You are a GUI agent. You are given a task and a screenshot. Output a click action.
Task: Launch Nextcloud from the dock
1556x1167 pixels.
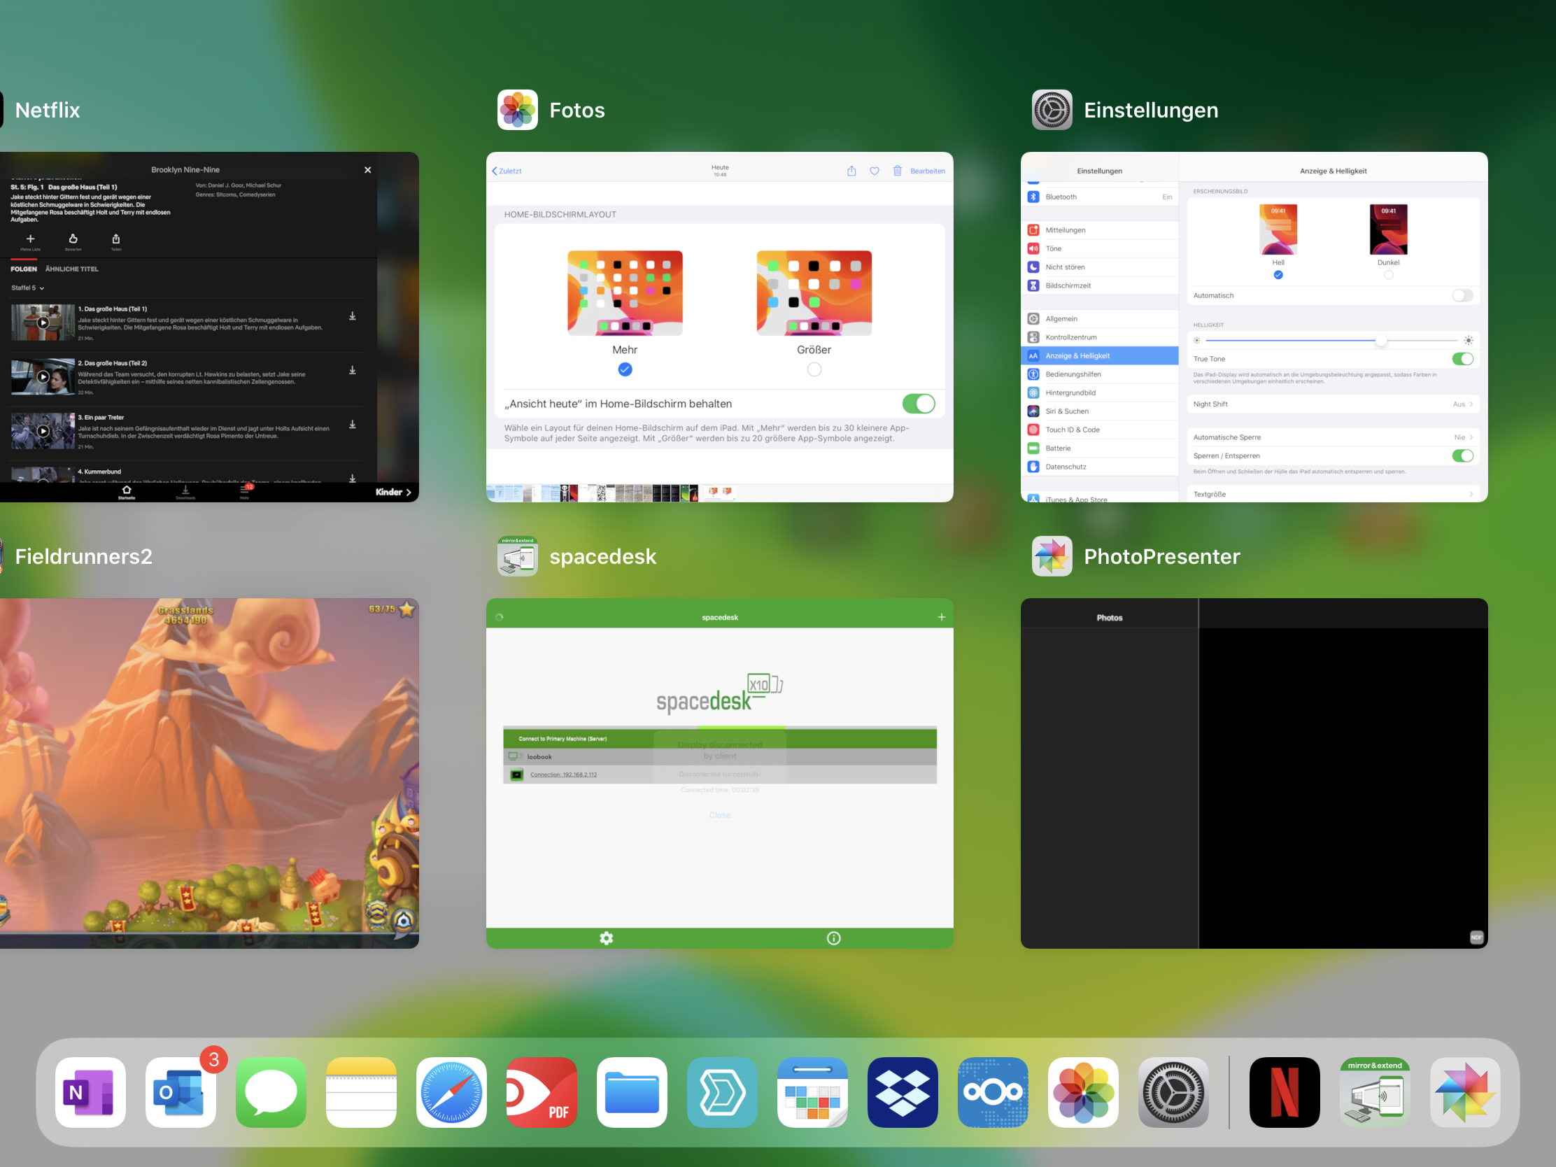pyautogui.click(x=993, y=1091)
